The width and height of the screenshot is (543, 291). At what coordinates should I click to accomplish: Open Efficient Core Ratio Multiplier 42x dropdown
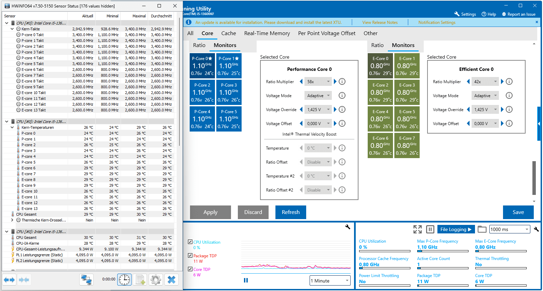(x=485, y=81)
